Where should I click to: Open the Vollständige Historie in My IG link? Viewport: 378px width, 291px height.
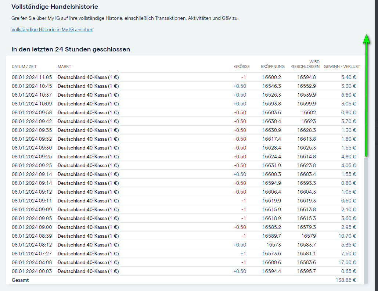52,30
